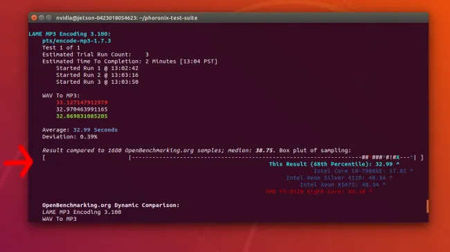
Task: Click the Started Run 3 line
Action: click(97, 82)
